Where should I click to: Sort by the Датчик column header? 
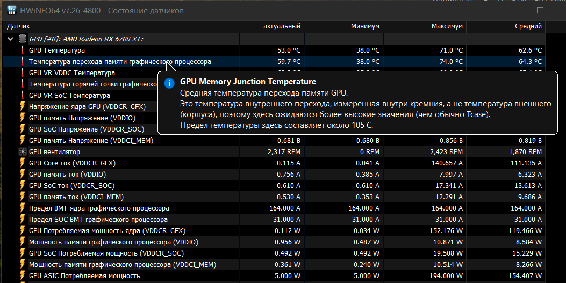pos(120,26)
